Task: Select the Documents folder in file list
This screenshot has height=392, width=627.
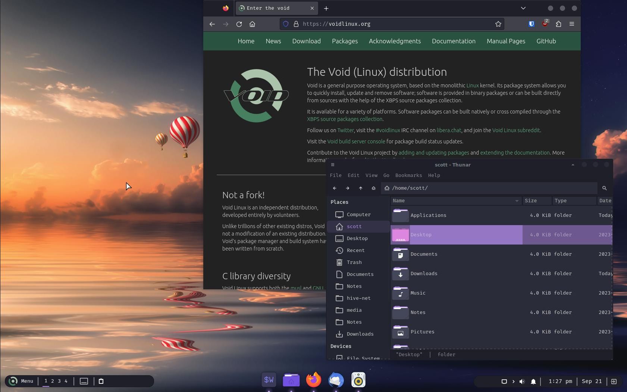Action: [x=501, y=254]
